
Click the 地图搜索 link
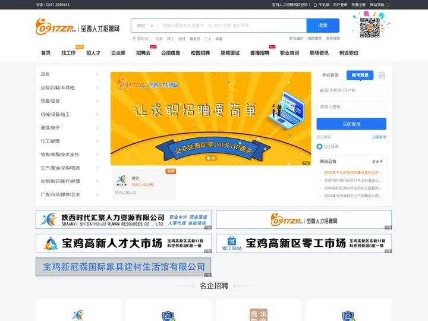pos(314,39)
